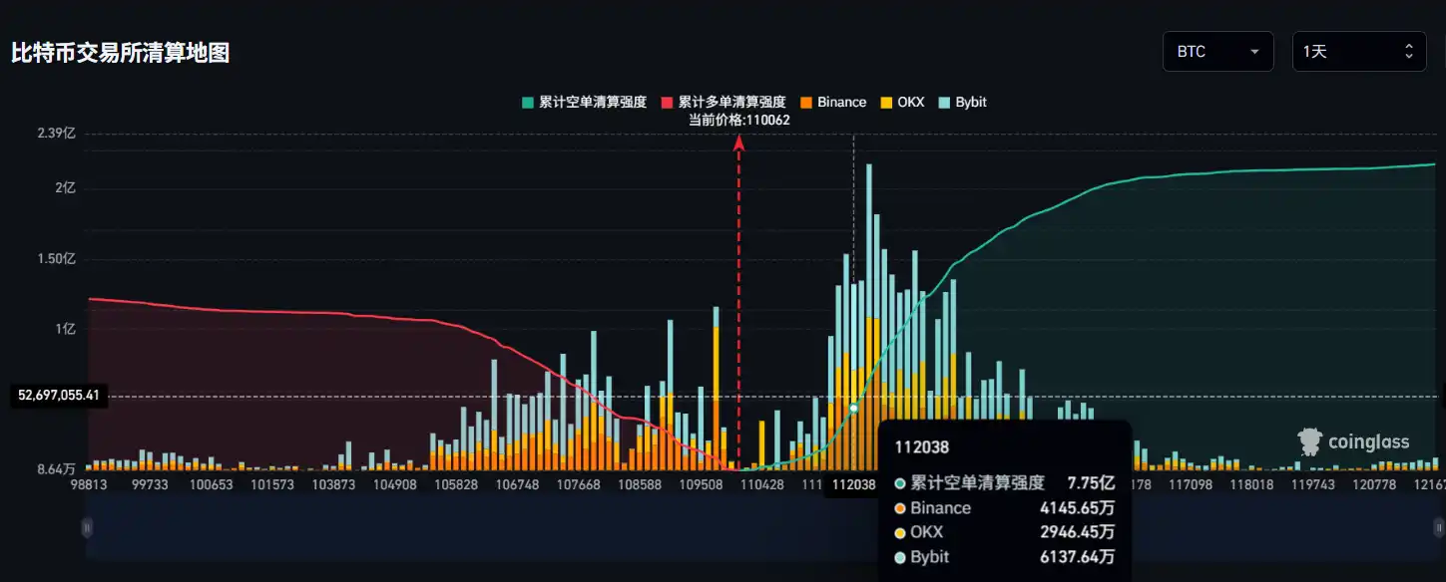1446x582 pixels.
Task: Open the BTC coin selector dropdown
Action: tap(1217, 51)
